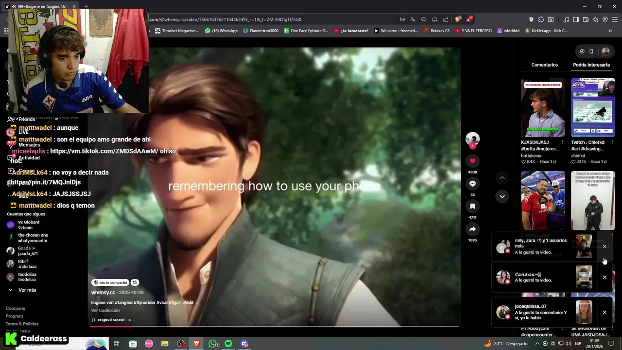622x350 pixels.
Task: Open the Brave Wallet icon
Action: [586, 19]
